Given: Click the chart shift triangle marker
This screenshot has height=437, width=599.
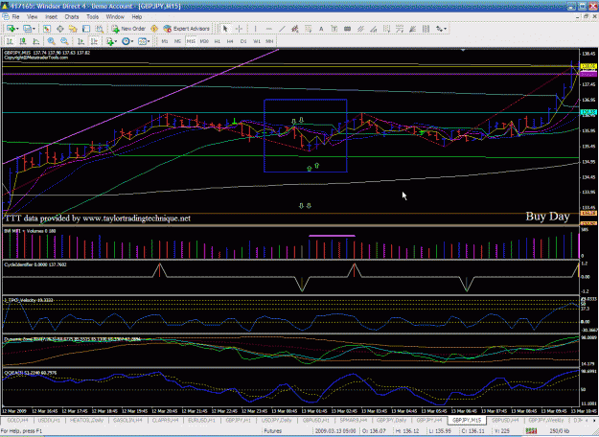Looking at the screenshot, I should pos(463,50).
